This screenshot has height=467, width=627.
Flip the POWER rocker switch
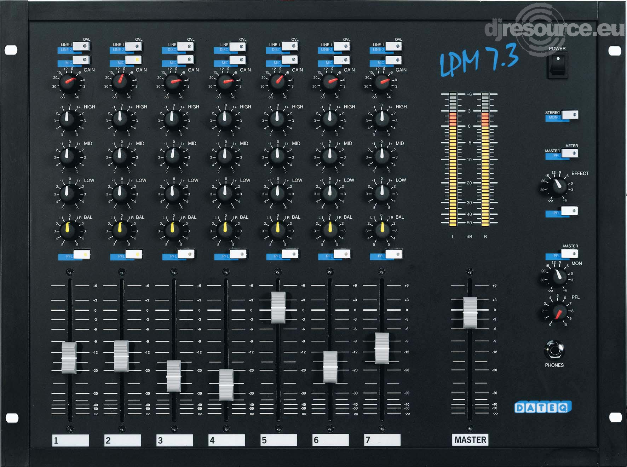pos(557,65)
